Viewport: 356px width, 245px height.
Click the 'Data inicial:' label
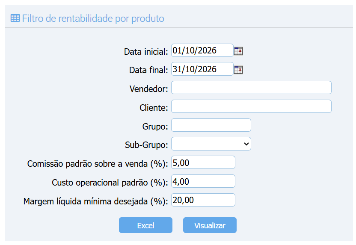pos(146,52)
